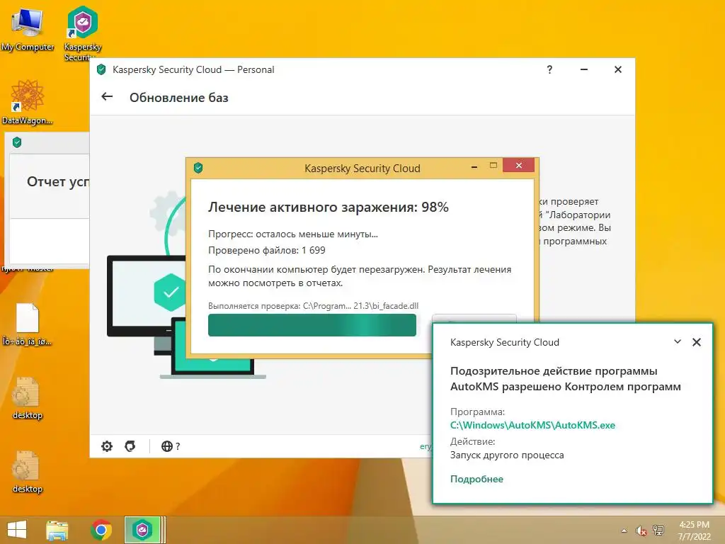The height and width of the screenshot is (544, 725).
Task: Close Kaspersky Security Cloud Personal window
Action: pos(617,69)
